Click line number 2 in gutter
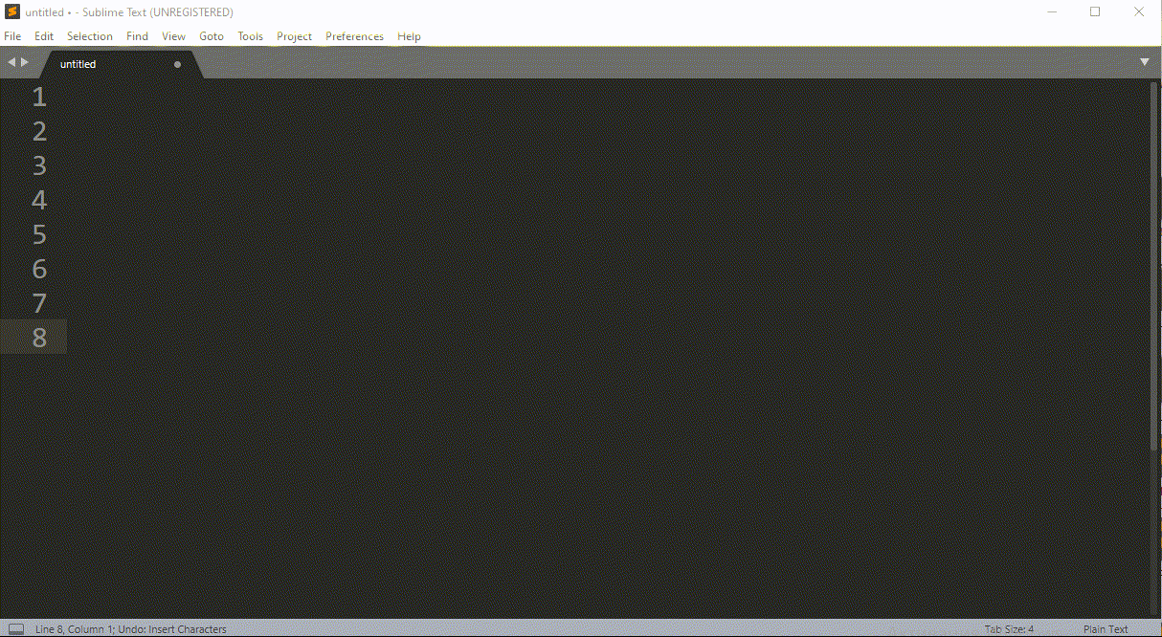 [x=39, y=131]
